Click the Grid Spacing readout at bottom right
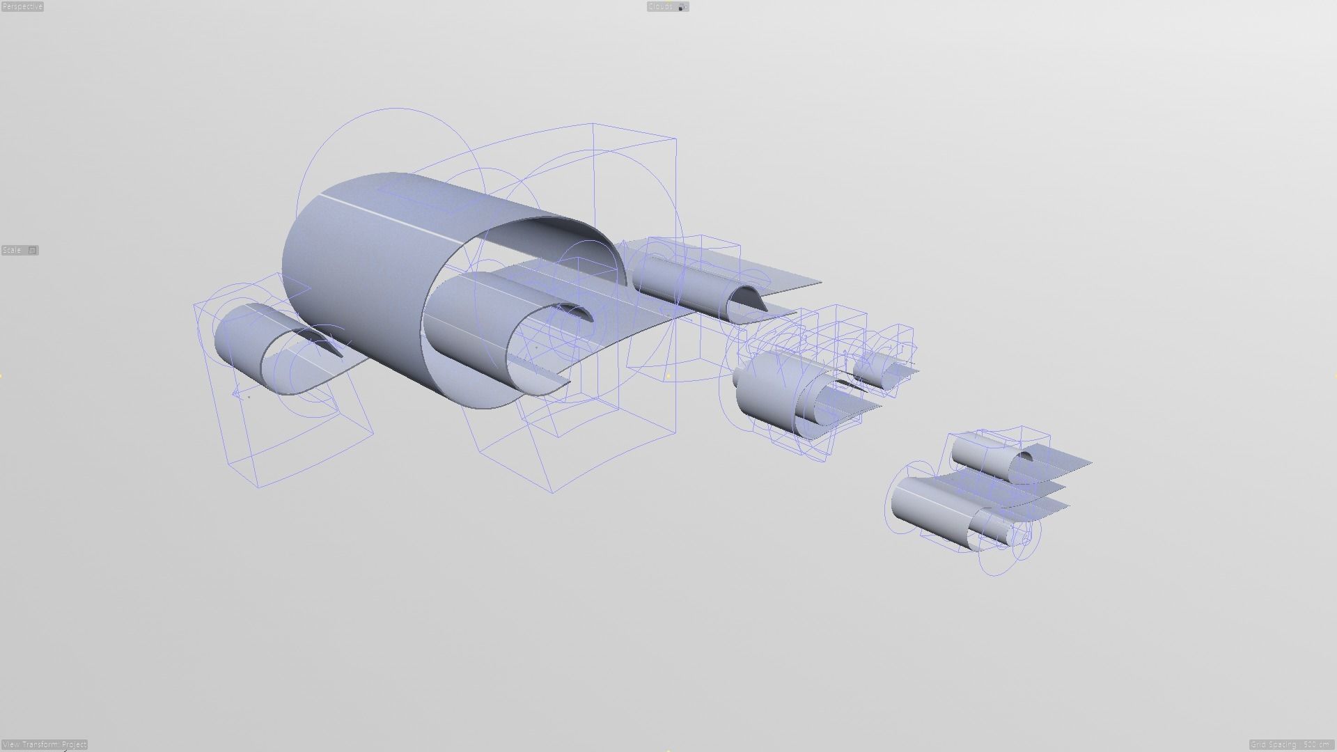 (1291, 744)
